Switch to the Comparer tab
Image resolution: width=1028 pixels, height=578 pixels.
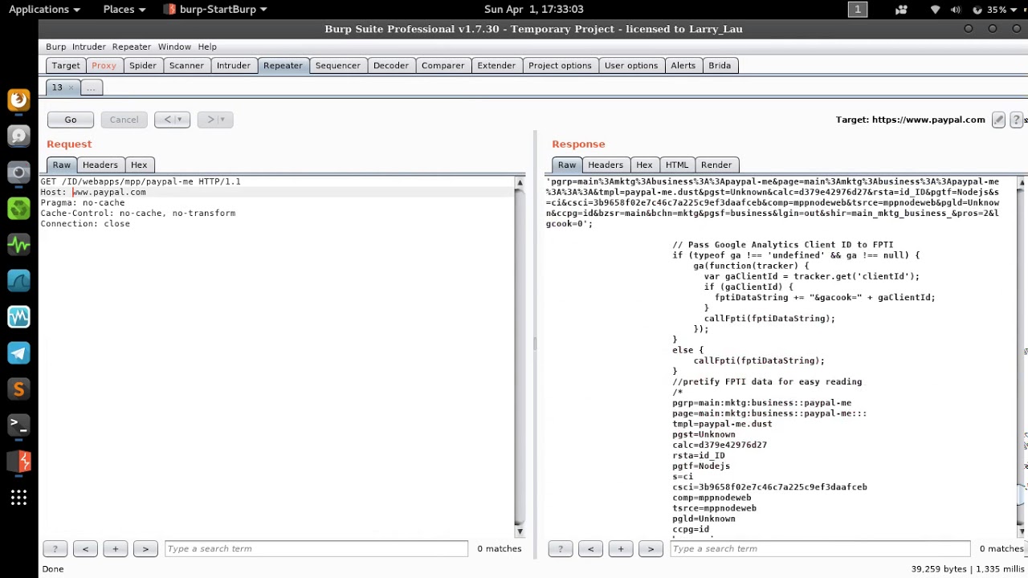443,66
